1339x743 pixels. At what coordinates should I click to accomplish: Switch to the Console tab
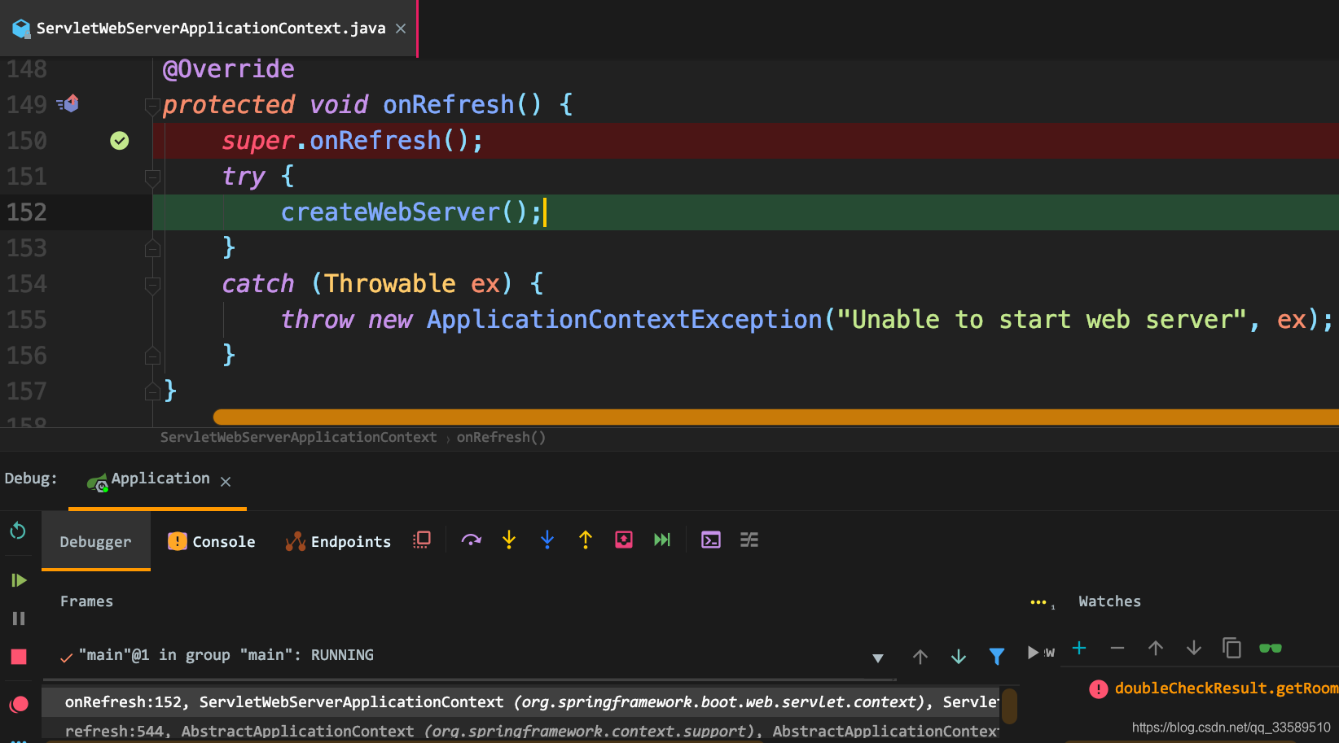click(212, 542)
